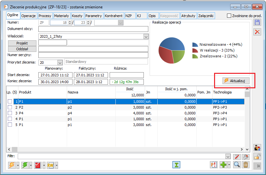This screenshot has width=266, height=175.
Task: Click the orange lightning bolt toolbar icon
Action: point(12,165)
